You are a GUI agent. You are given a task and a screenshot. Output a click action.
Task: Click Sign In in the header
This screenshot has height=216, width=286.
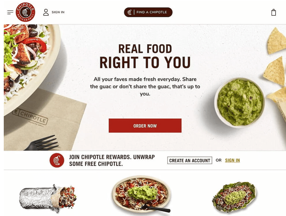[58, 12]
